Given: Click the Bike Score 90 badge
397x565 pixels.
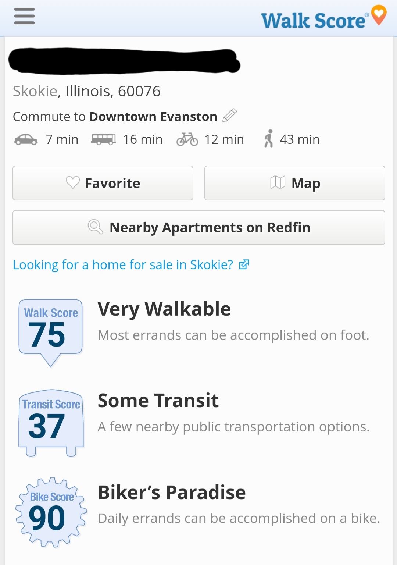Looking at the screenshot, I should pos(51,512).
